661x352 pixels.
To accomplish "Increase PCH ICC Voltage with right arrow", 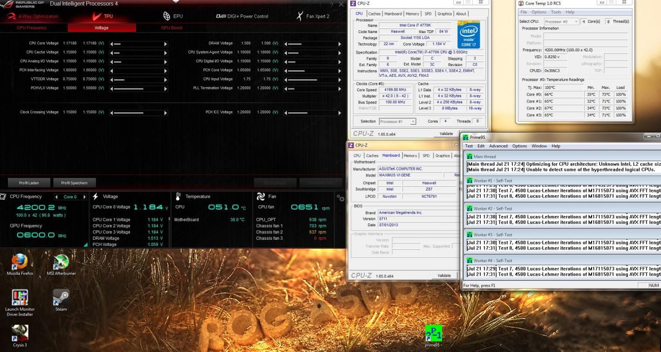I will point(340,112).
